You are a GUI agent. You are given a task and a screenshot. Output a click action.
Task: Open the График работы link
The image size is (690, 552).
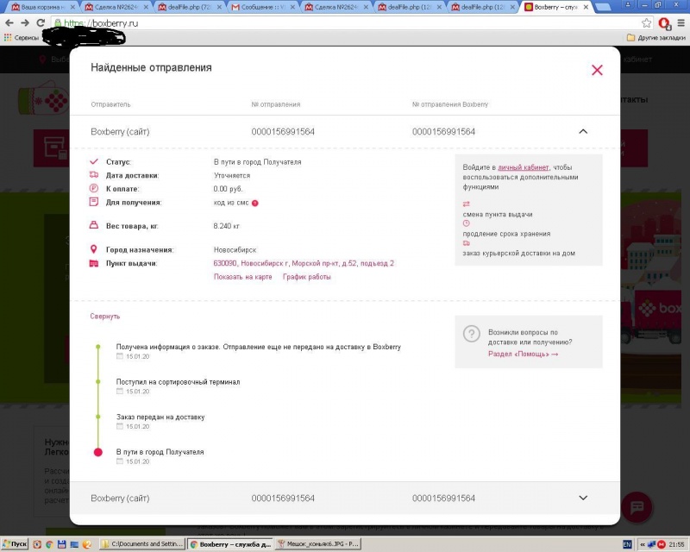click(x=307, y=277)
